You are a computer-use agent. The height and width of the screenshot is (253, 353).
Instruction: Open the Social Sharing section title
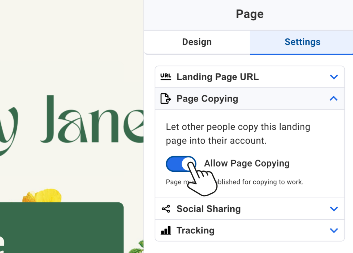[x=209, y=209]
